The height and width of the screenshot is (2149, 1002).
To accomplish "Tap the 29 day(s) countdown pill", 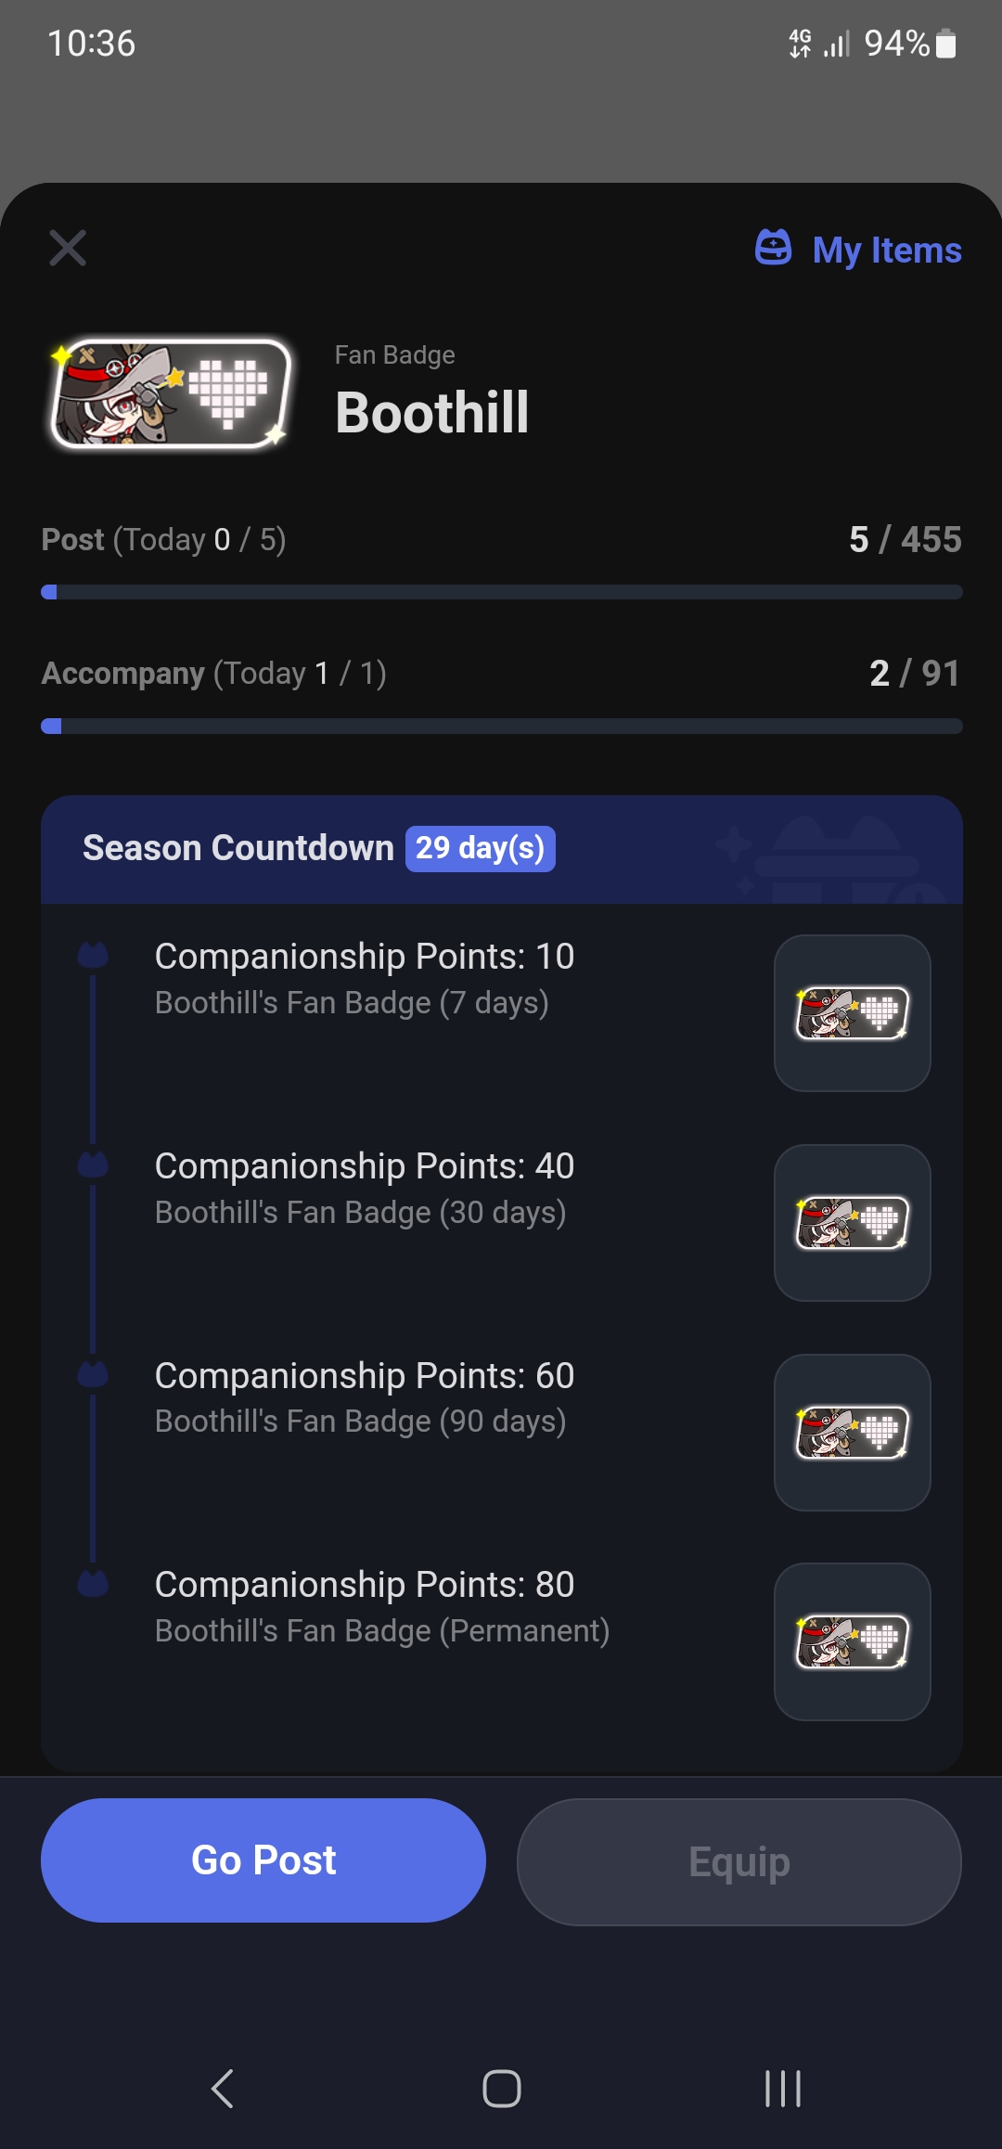I will 481,847.
